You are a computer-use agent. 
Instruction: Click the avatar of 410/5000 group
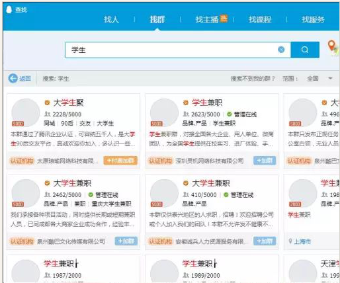164,193
